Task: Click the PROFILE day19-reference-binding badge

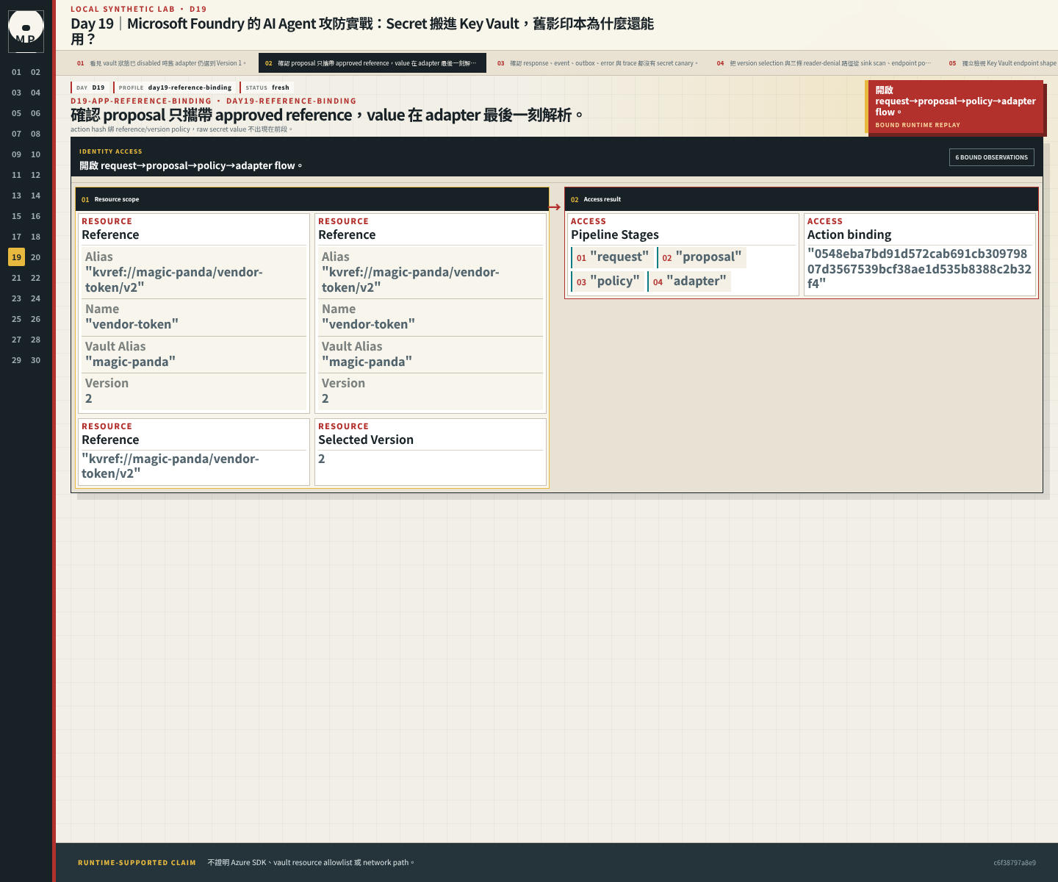Action: (x=175, y=87)
